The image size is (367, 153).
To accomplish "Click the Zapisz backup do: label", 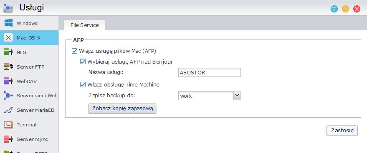I will click(x=112, y=96).
